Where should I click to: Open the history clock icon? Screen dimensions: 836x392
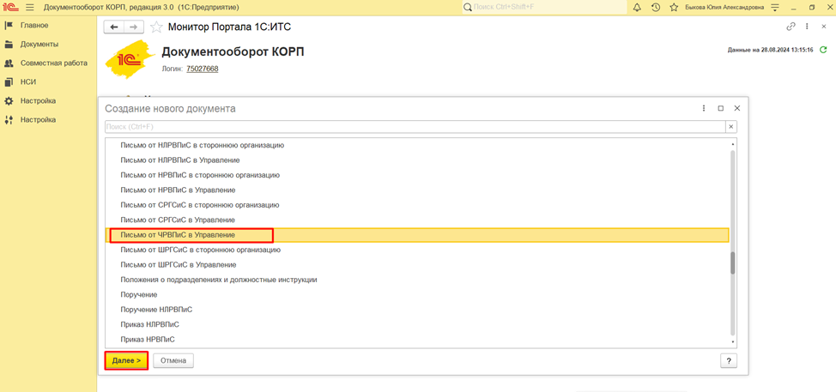[x=656, y=8]
